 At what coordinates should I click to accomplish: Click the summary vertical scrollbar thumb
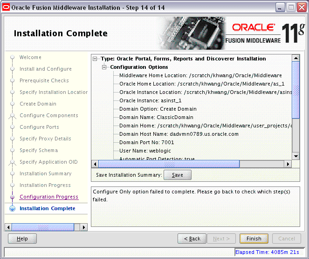point(296,90)
